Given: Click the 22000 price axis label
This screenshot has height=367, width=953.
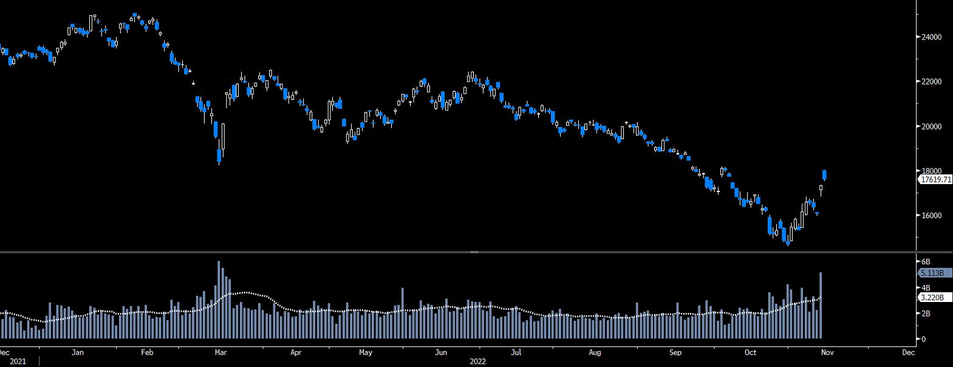Looking at the screenshot, I should point(931,82).
